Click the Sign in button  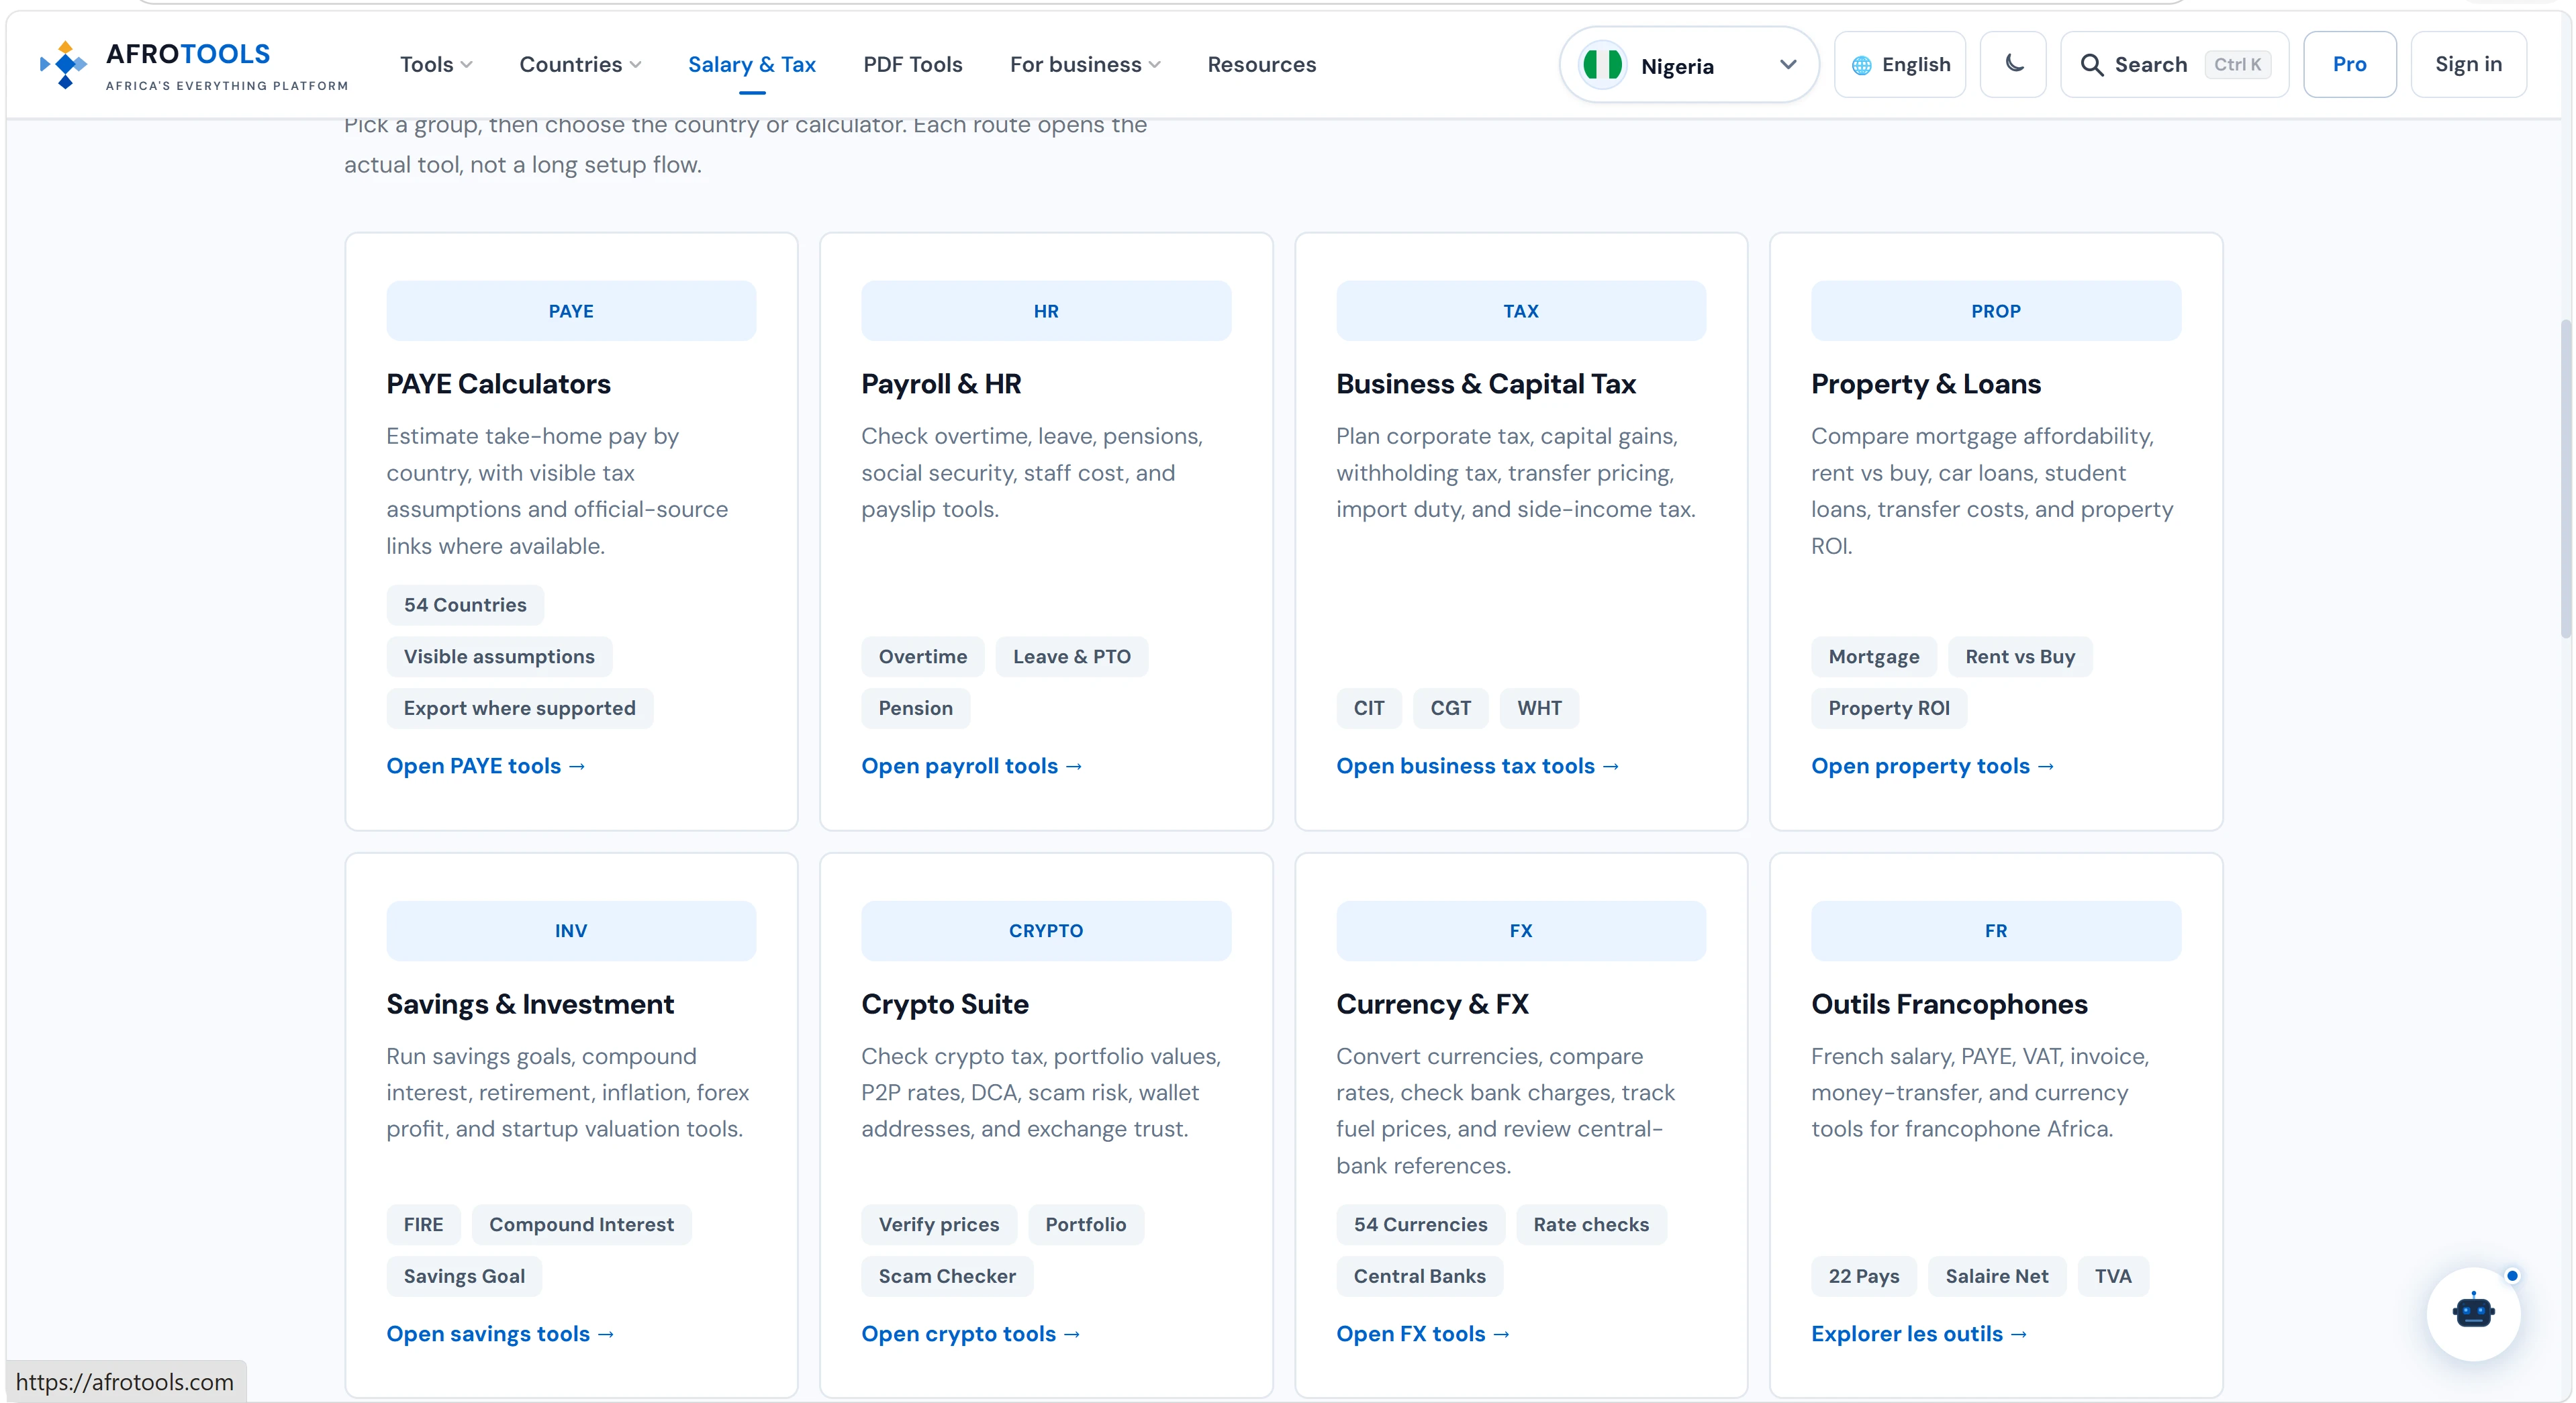[2469, 64]
